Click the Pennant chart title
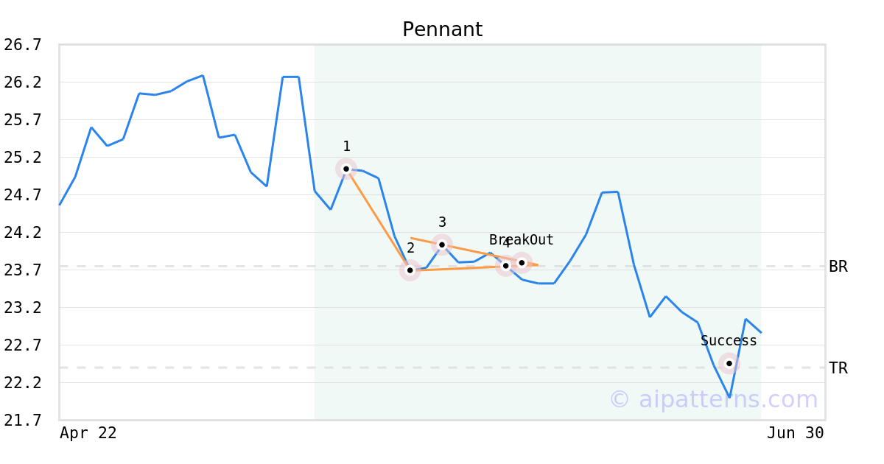The image size is (884, 464). pos(442,30)
